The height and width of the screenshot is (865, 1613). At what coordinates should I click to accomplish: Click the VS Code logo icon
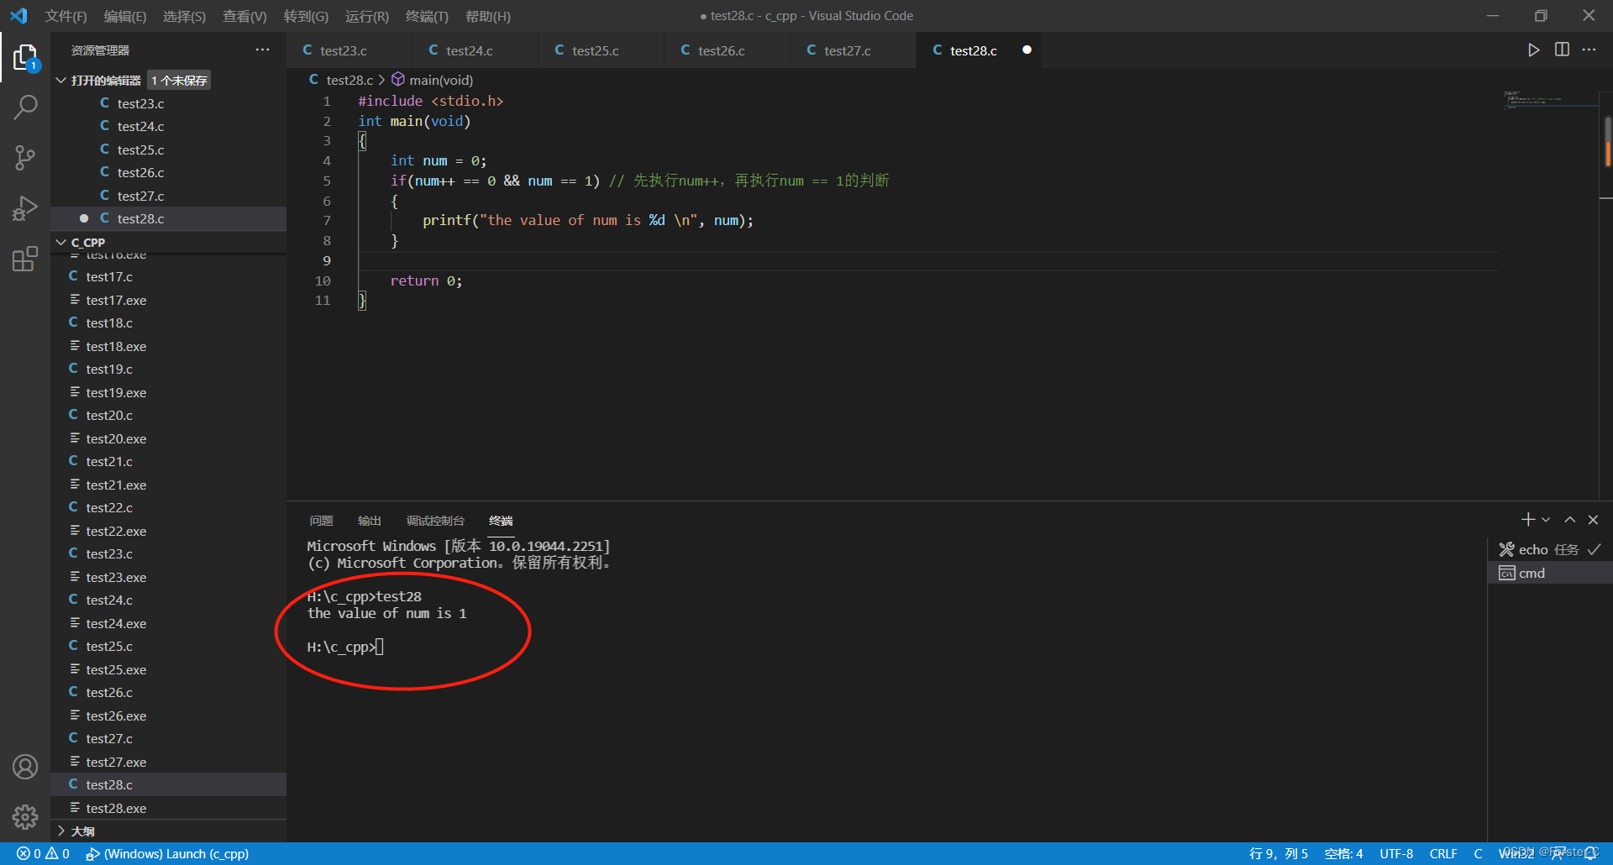coord(18,16)
